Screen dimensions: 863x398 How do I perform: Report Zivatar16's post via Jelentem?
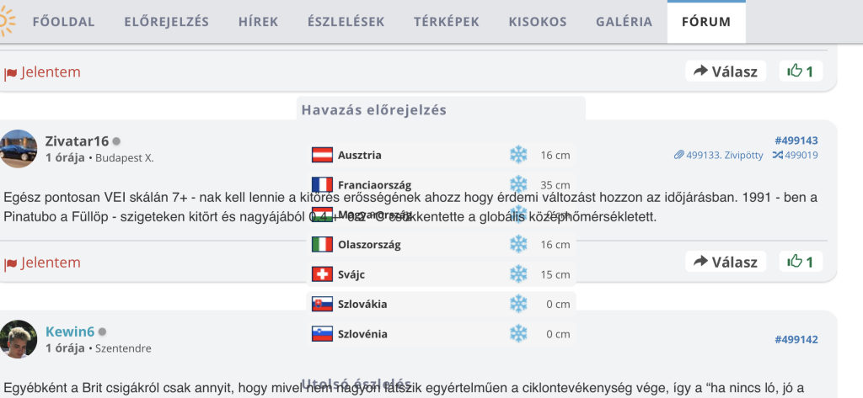coord(43,263)
